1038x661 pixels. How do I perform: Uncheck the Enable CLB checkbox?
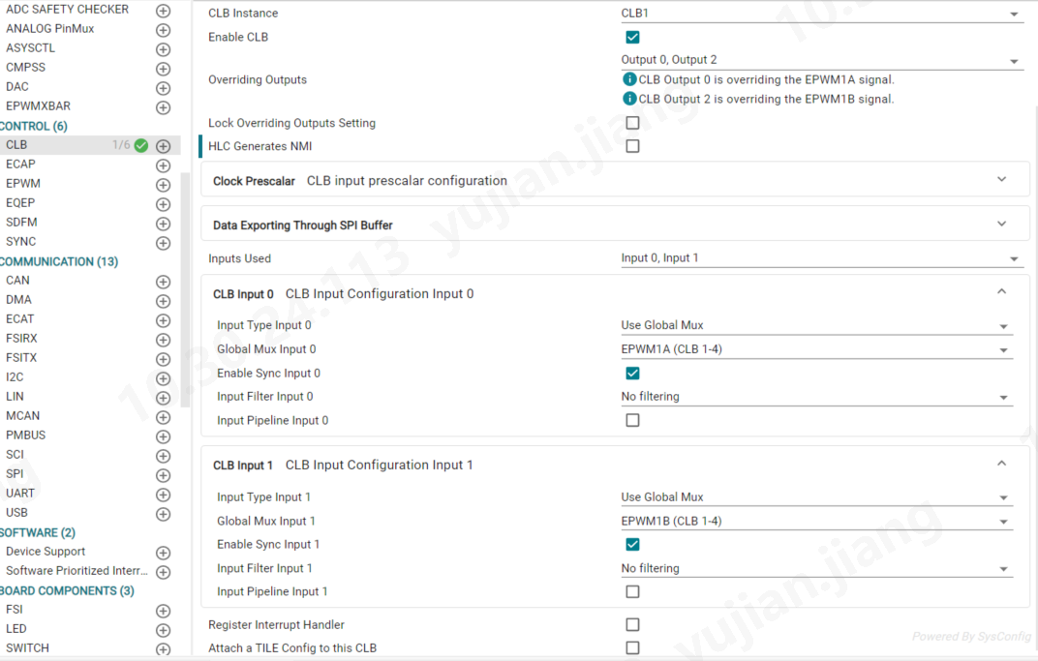632,37
